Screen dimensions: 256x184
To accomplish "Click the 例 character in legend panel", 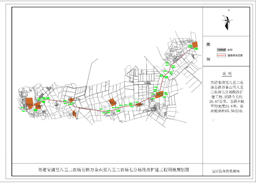I will click(208, 59).
